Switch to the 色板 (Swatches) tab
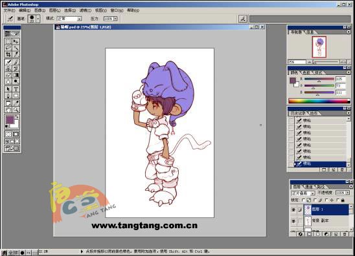355x256 pixels. pyautogui.click(x=306, y=72)
